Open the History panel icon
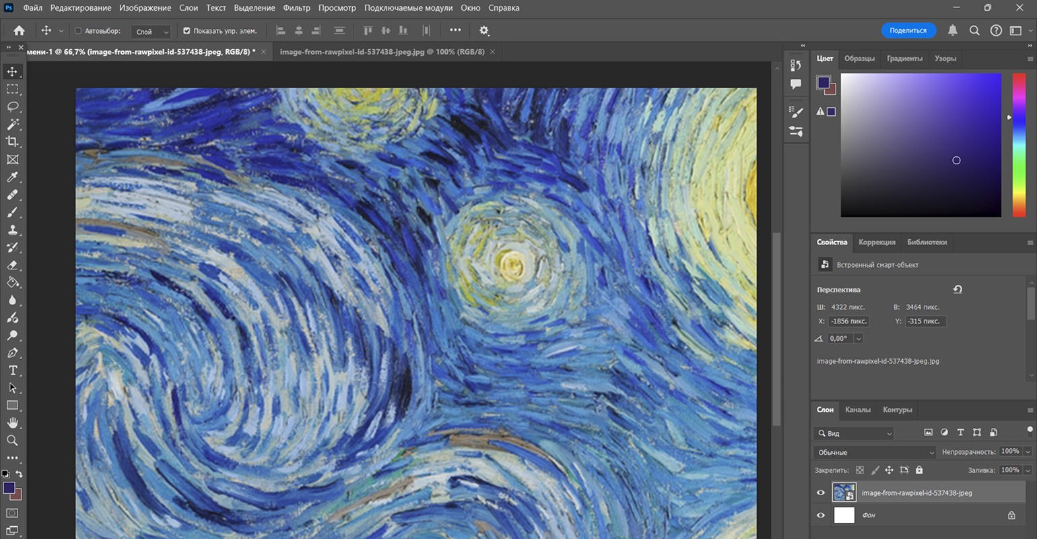This screenshot has width=1037, height=539. click(x=796, y=65)
